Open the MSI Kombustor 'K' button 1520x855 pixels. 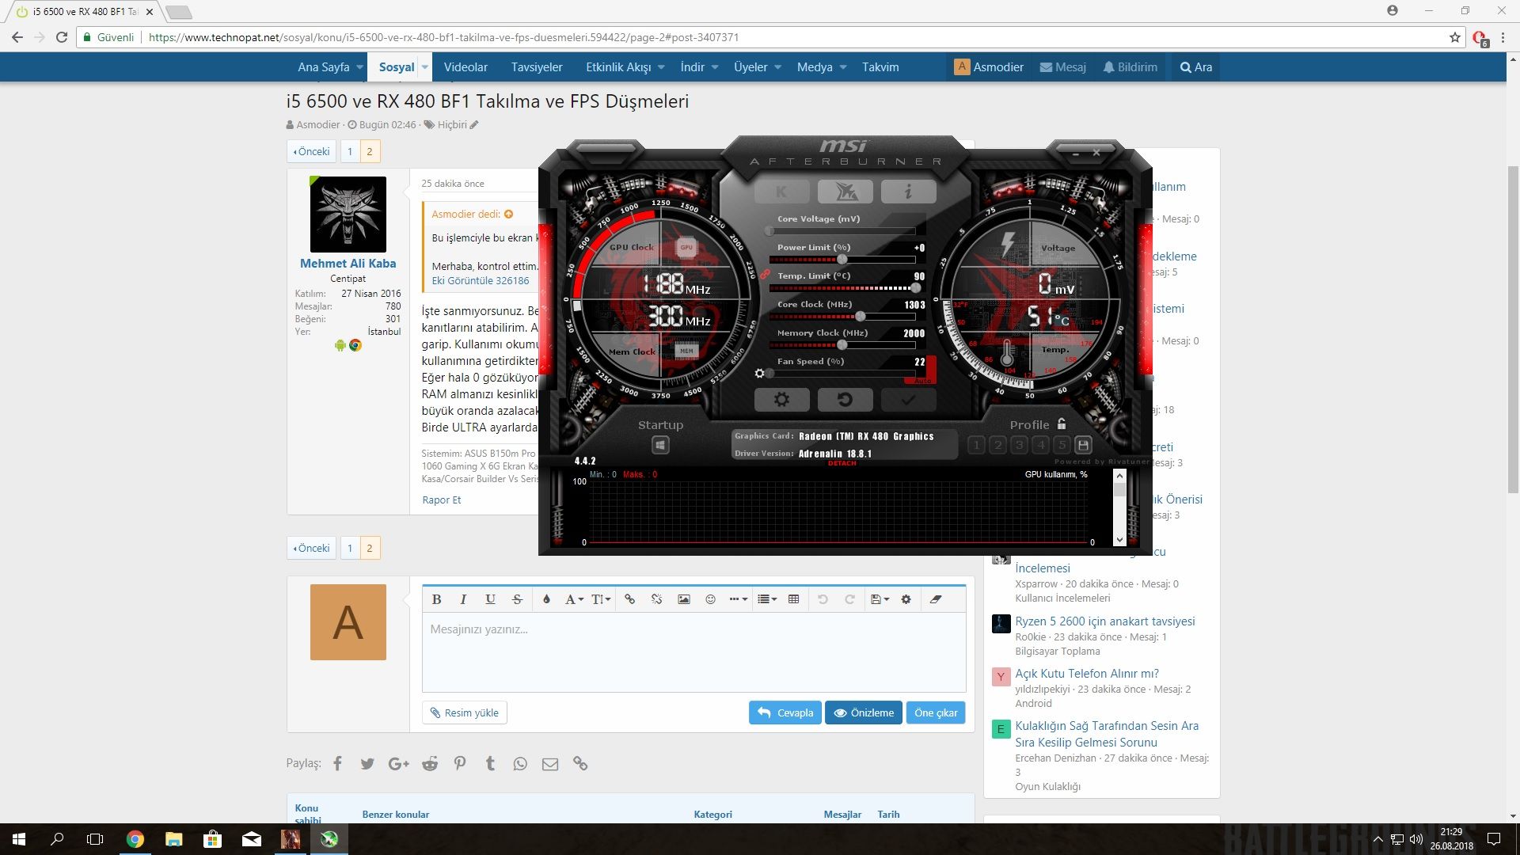click(781, 192)
